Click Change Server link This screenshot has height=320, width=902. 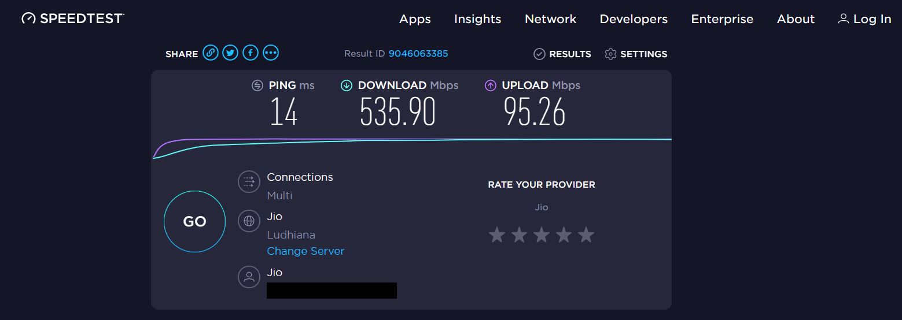pos(305,251)
